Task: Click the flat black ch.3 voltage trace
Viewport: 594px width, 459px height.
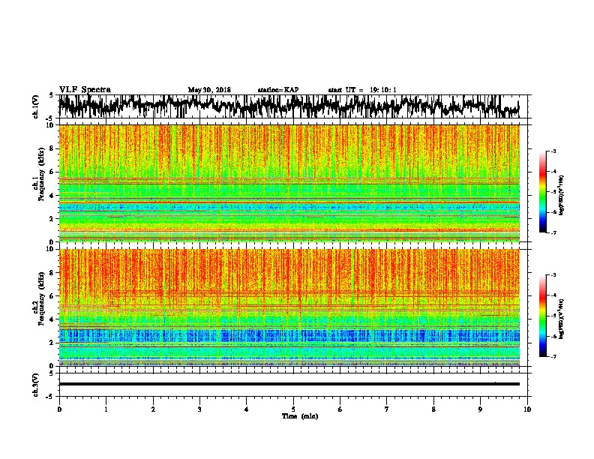Action: pos(289,384)
